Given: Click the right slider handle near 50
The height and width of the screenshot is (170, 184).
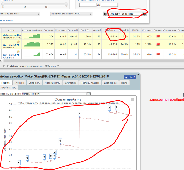Looking at the screenshot, I should click(66, 4).
